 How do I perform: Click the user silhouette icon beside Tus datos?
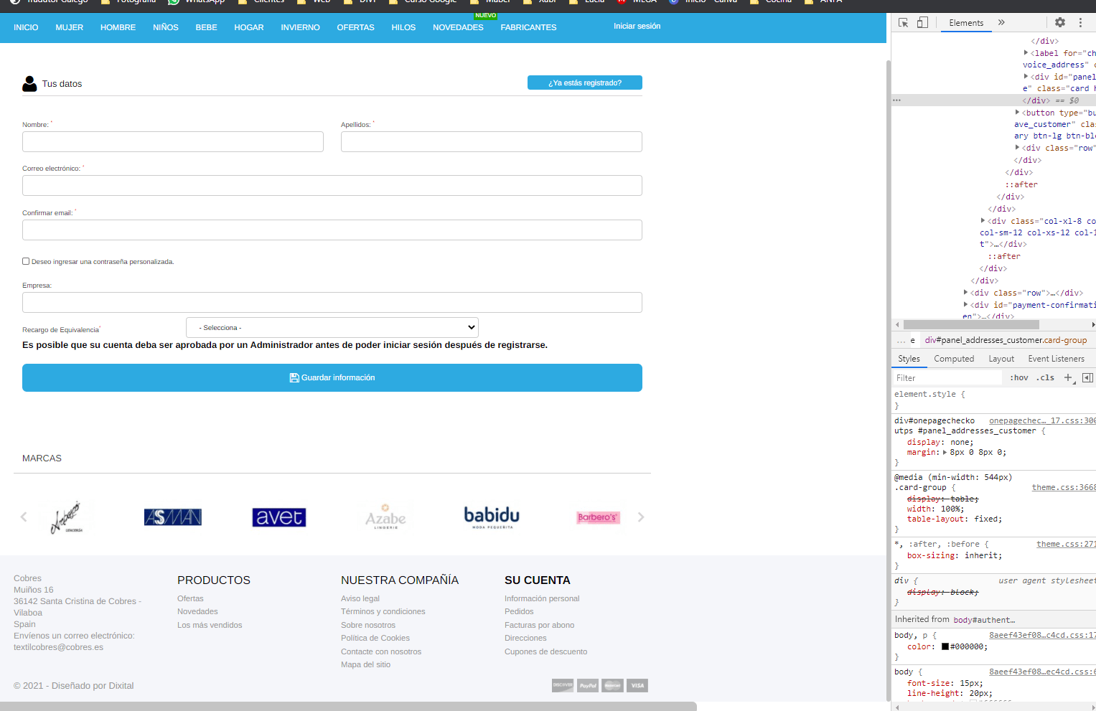[x=29, y=83]
